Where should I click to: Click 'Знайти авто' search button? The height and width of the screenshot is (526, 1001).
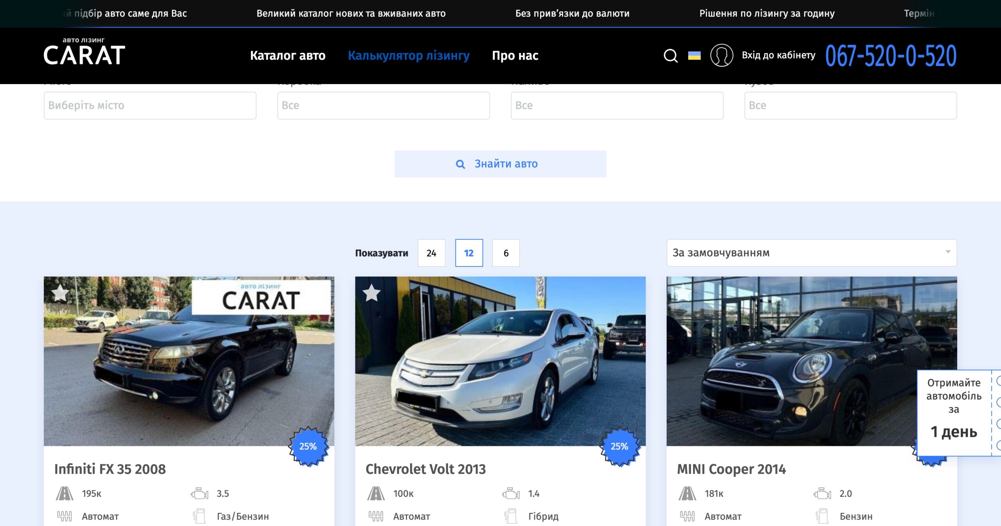(500, 164)
